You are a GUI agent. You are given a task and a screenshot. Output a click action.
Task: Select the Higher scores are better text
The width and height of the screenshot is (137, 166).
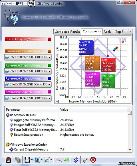pos(77,135)
